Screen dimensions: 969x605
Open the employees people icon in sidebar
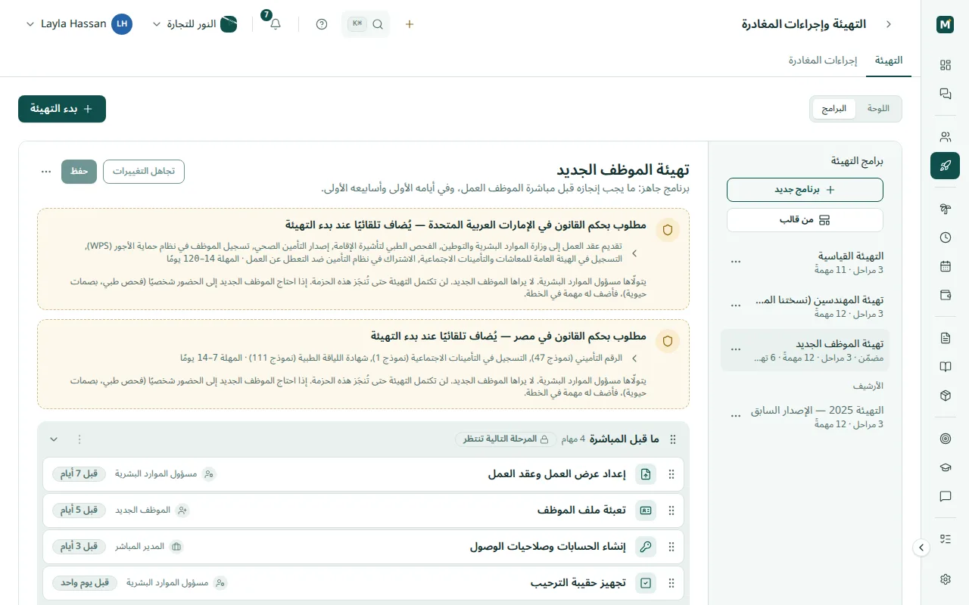(945, 137)
